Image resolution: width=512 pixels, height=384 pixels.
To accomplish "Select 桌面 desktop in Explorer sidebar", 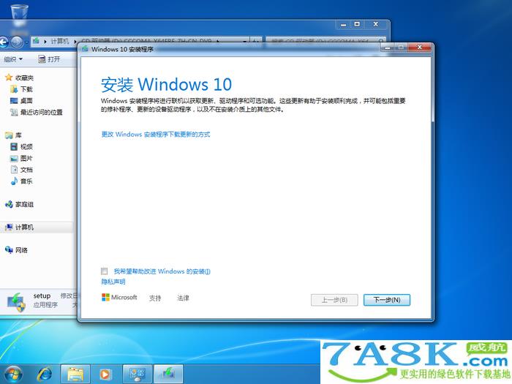I will pos(21,101).
